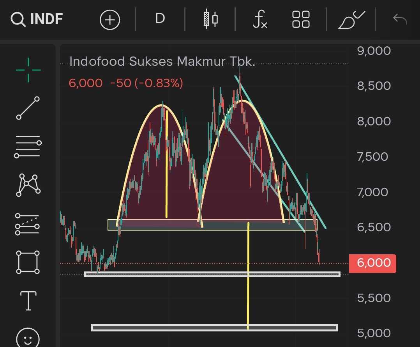Screen dimensions: 420x347
Task: Open the fx indicators menu
Action: [260, 19]
